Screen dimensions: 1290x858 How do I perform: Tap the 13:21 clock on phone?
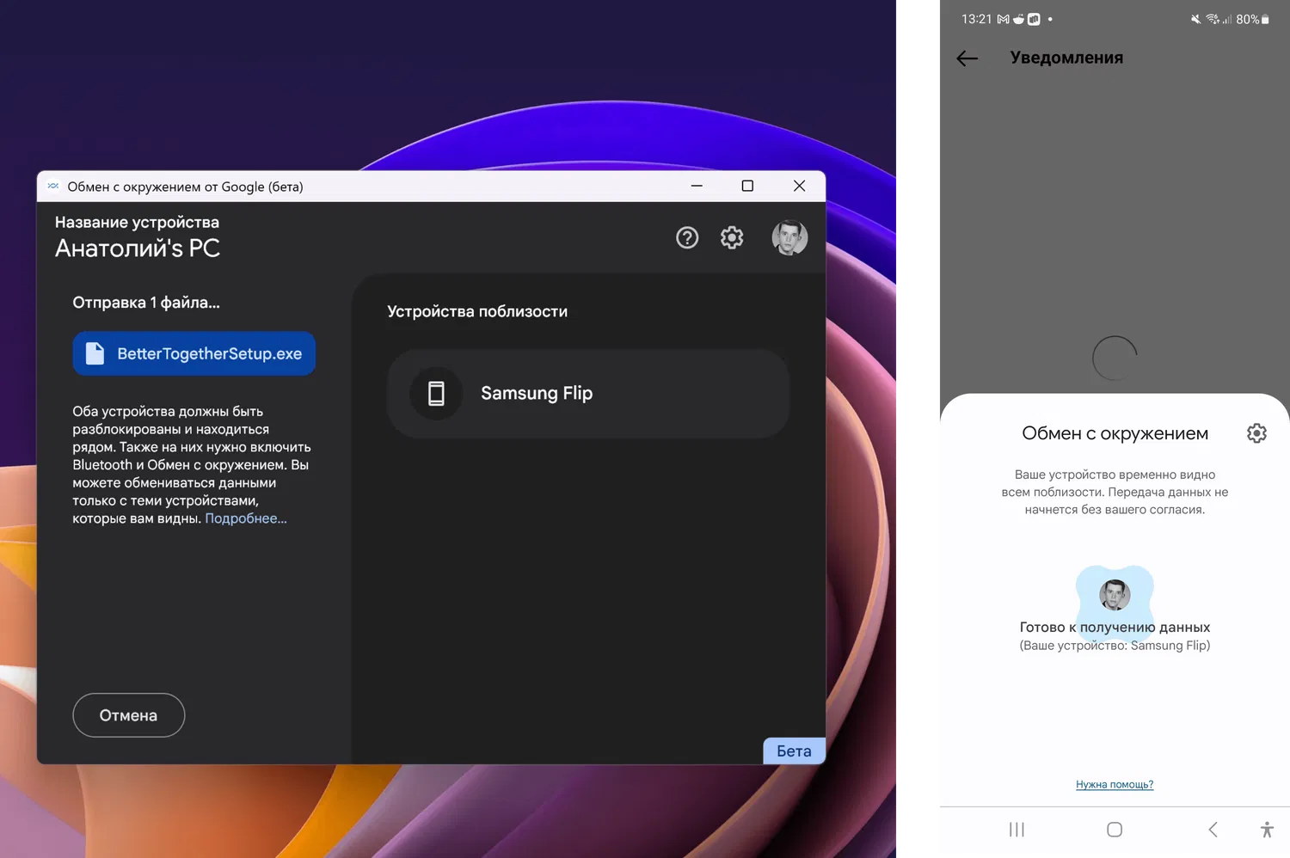tap(977, 19)
